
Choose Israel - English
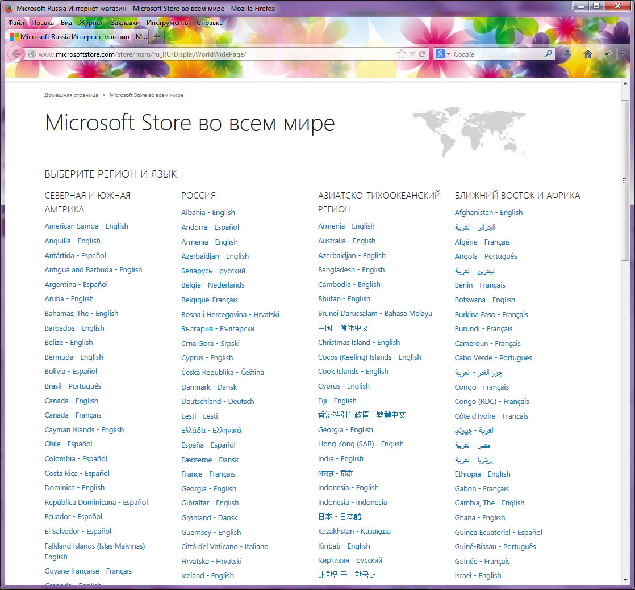[478, 576]
